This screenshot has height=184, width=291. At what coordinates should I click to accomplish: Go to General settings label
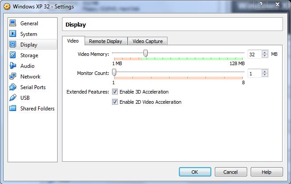29,23
